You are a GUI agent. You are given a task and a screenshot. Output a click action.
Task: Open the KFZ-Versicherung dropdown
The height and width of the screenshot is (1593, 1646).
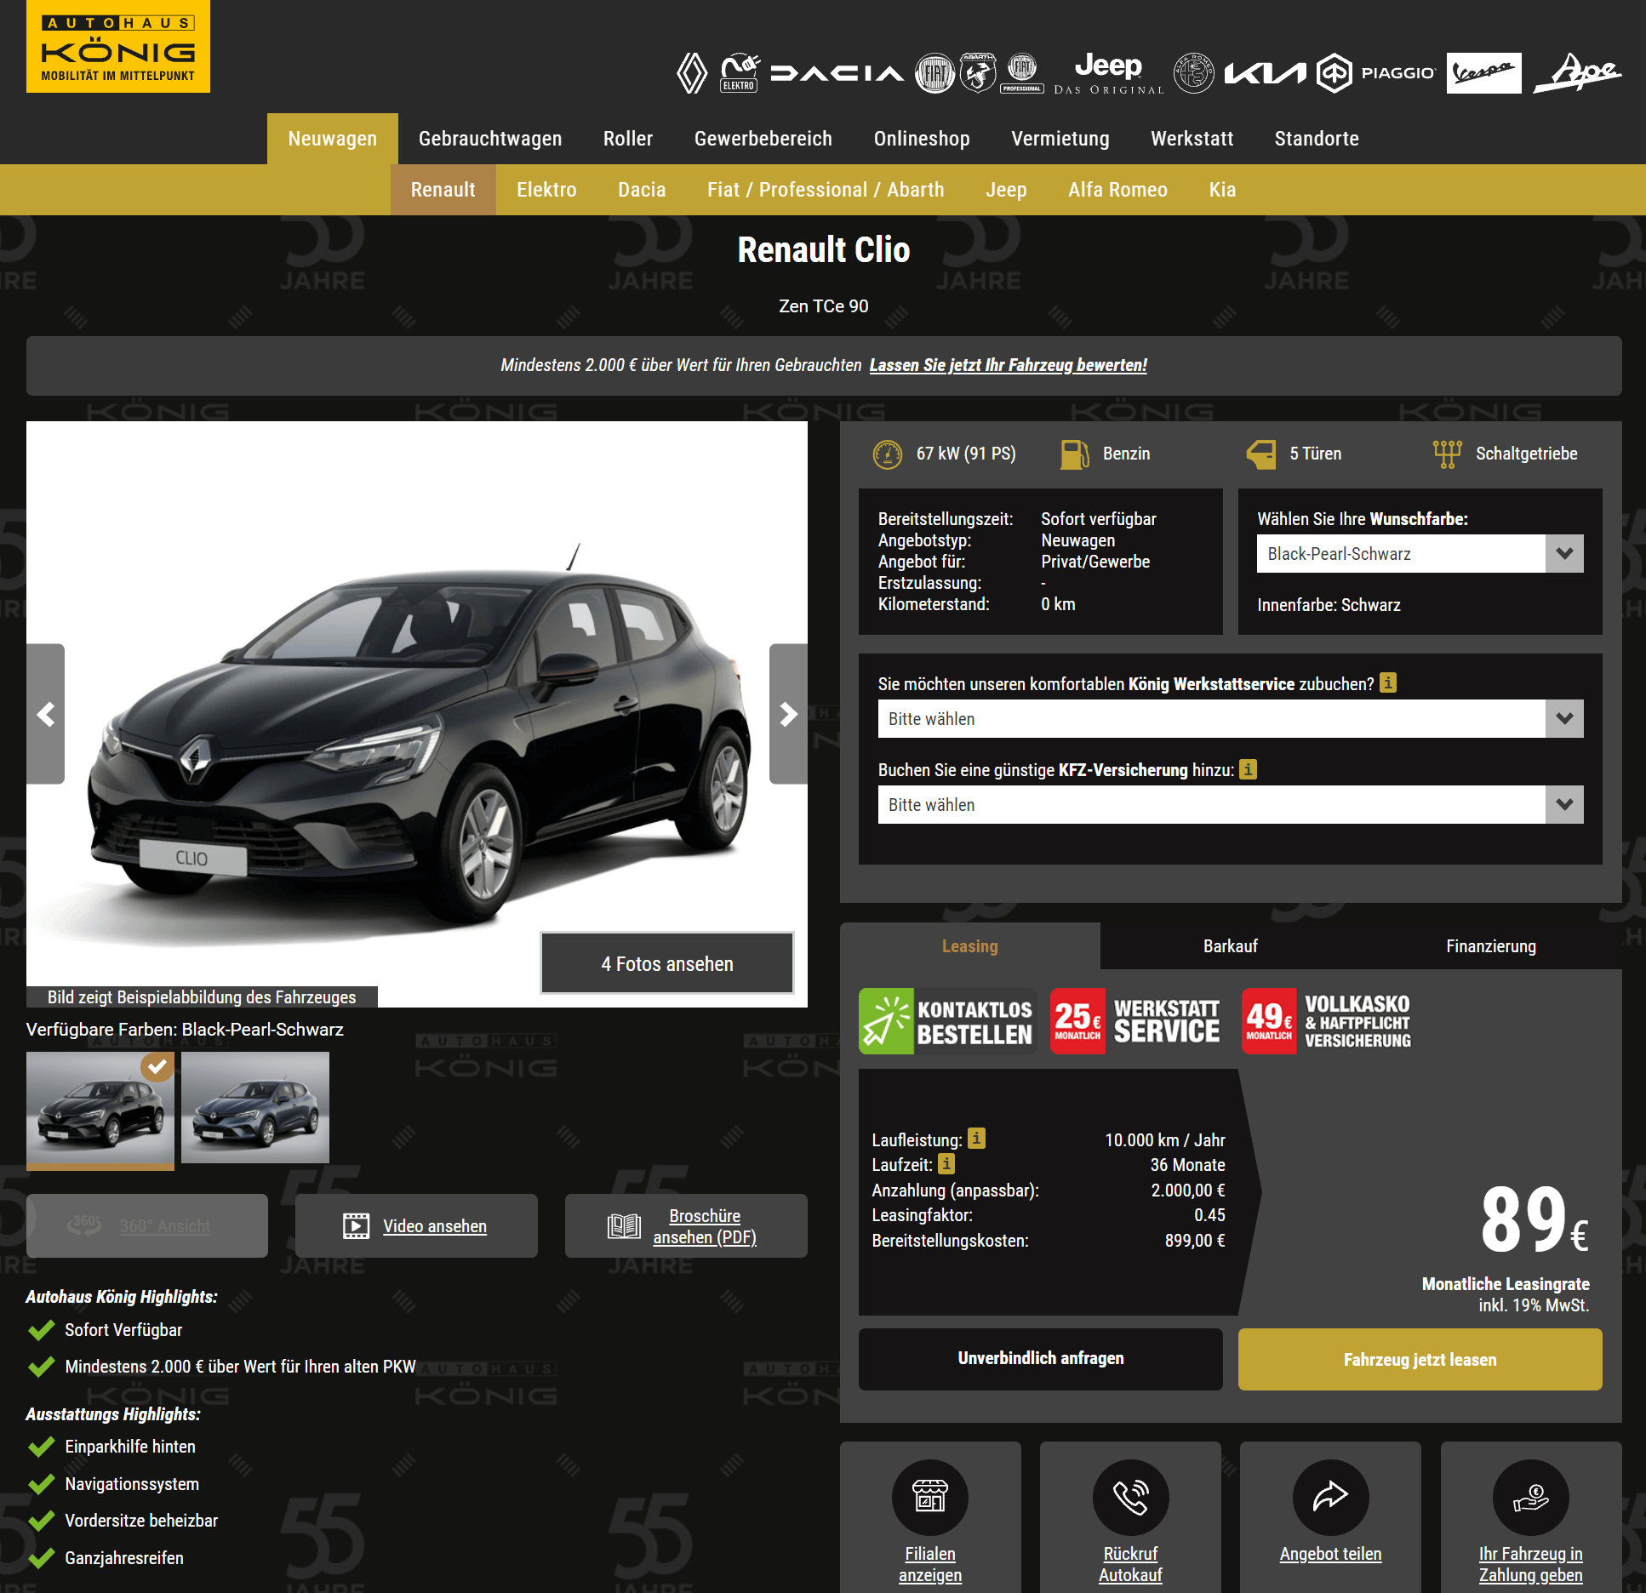(x=1230, y=805)
